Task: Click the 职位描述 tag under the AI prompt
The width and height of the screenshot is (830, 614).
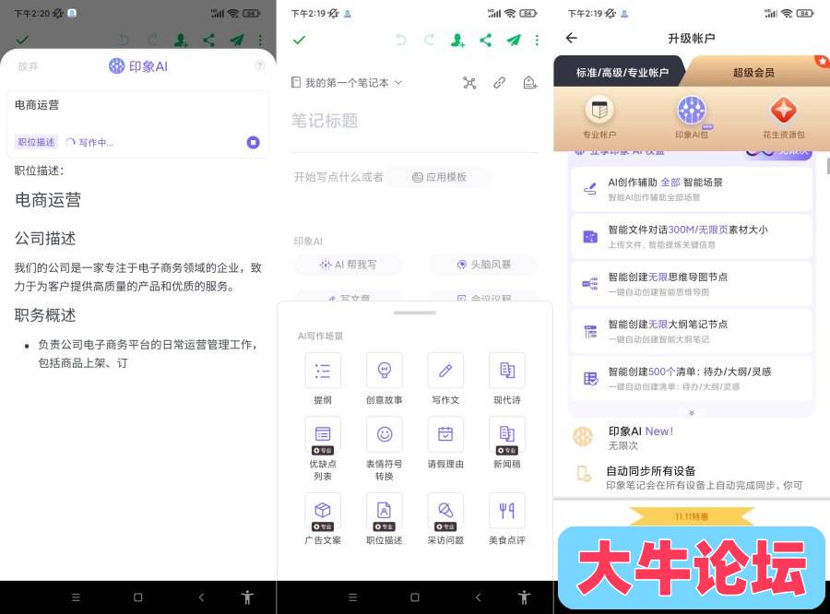Action: [36, 142]
